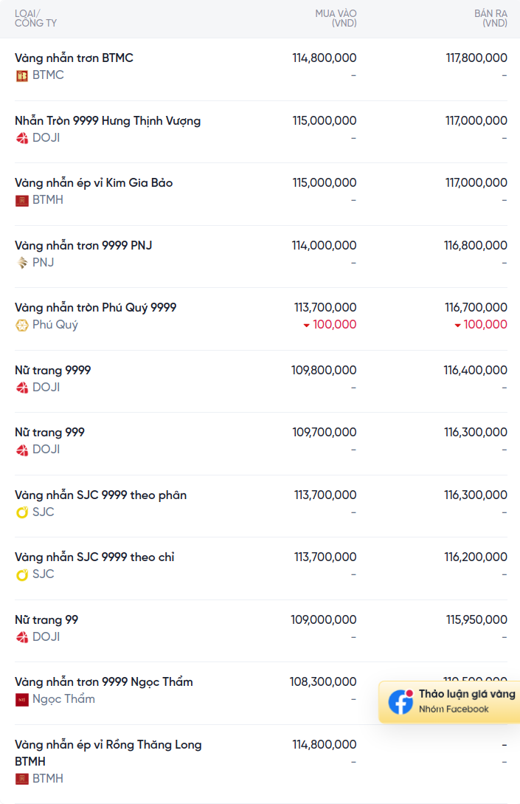This screenshot has height=804, width=520.
Task: Open Vàng nhẫn trơn 9999 PNJ item
Action: [x=83, y=246]
